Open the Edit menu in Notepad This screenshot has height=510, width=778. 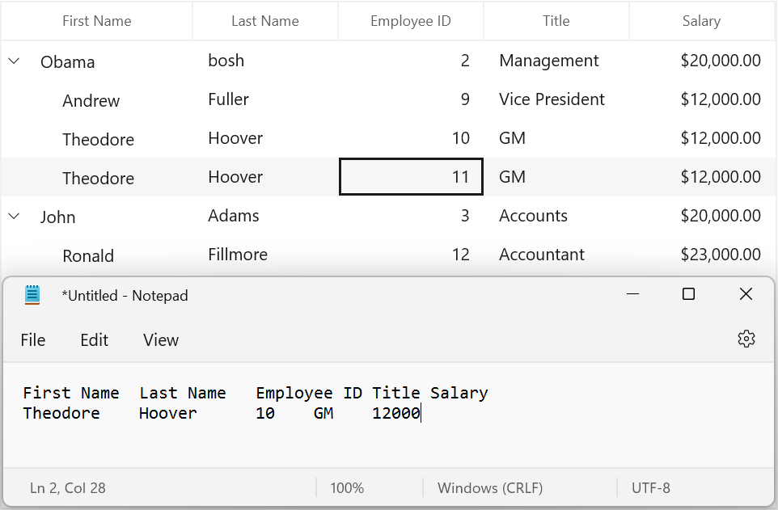click(95, 339)
